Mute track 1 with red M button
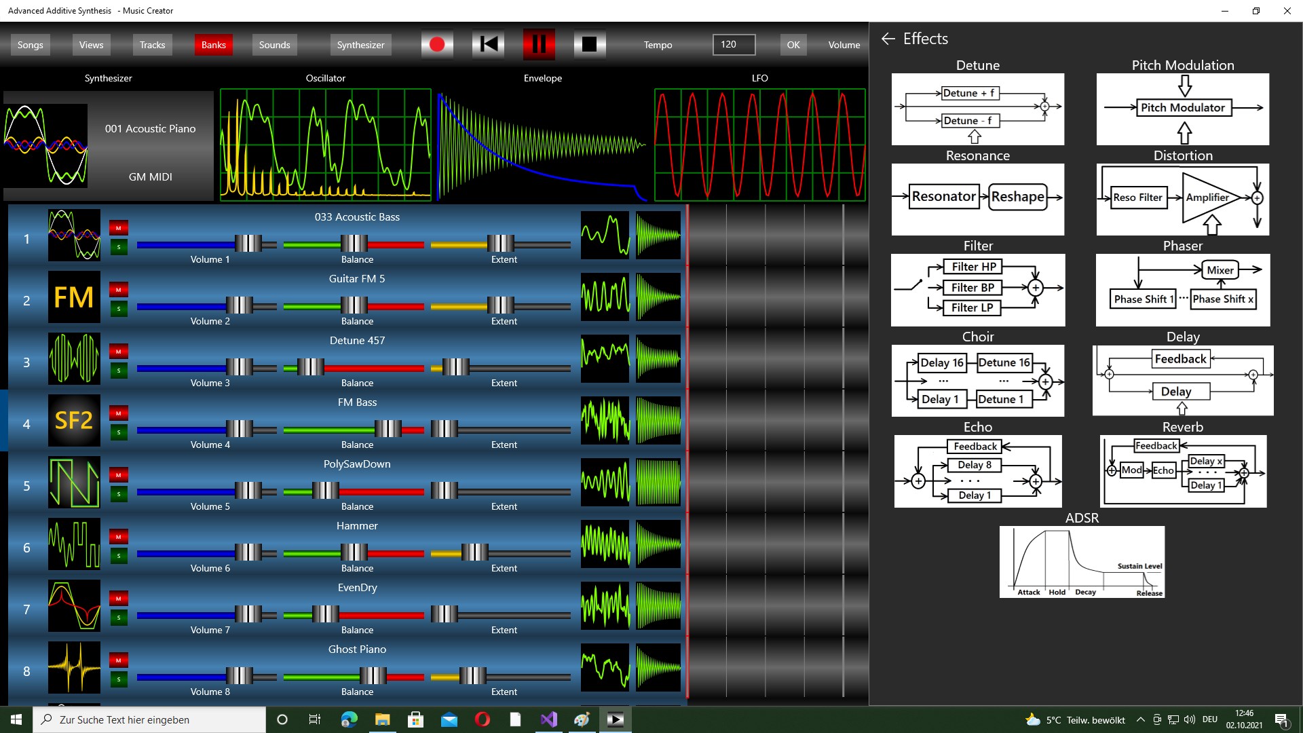1303x733 pixels. (x=119, y=228)
